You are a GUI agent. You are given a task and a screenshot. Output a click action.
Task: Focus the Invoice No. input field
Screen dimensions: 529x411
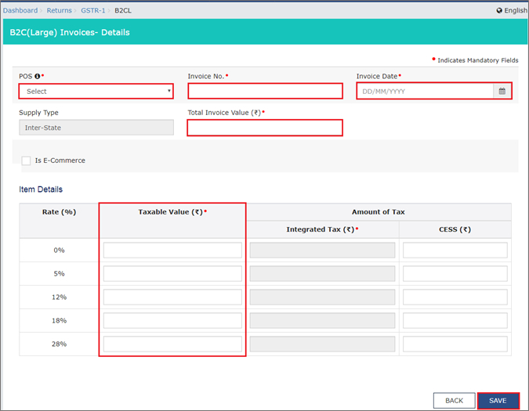click(x=265, y=91)
